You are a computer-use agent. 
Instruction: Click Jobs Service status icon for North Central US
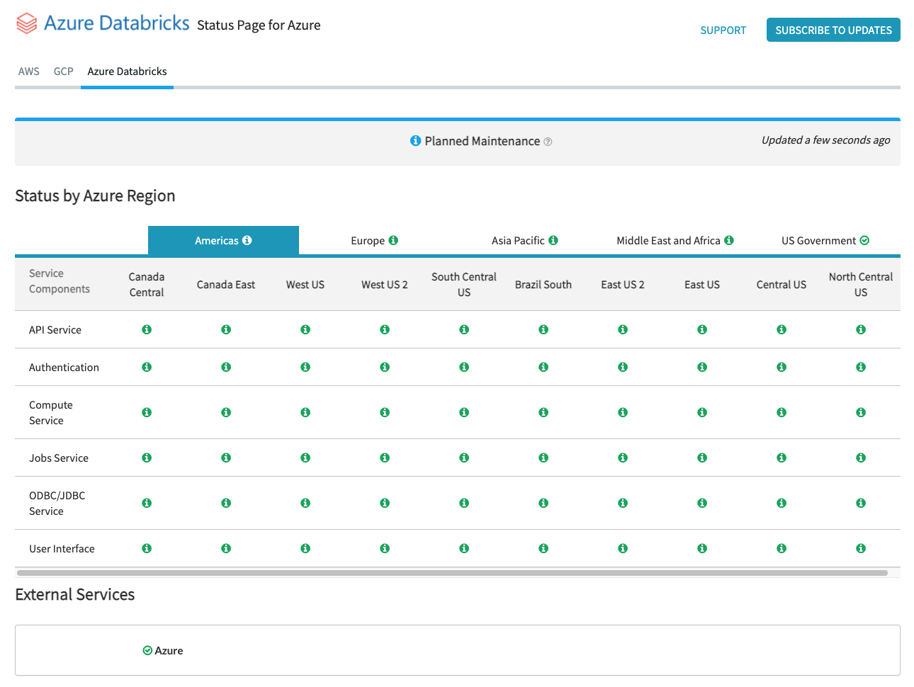(861, 458)
